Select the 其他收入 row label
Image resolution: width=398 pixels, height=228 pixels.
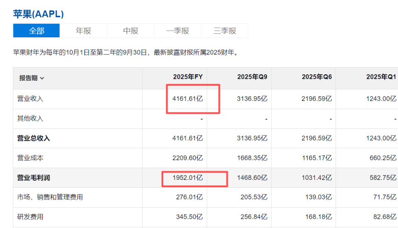[x=30, y=119]
